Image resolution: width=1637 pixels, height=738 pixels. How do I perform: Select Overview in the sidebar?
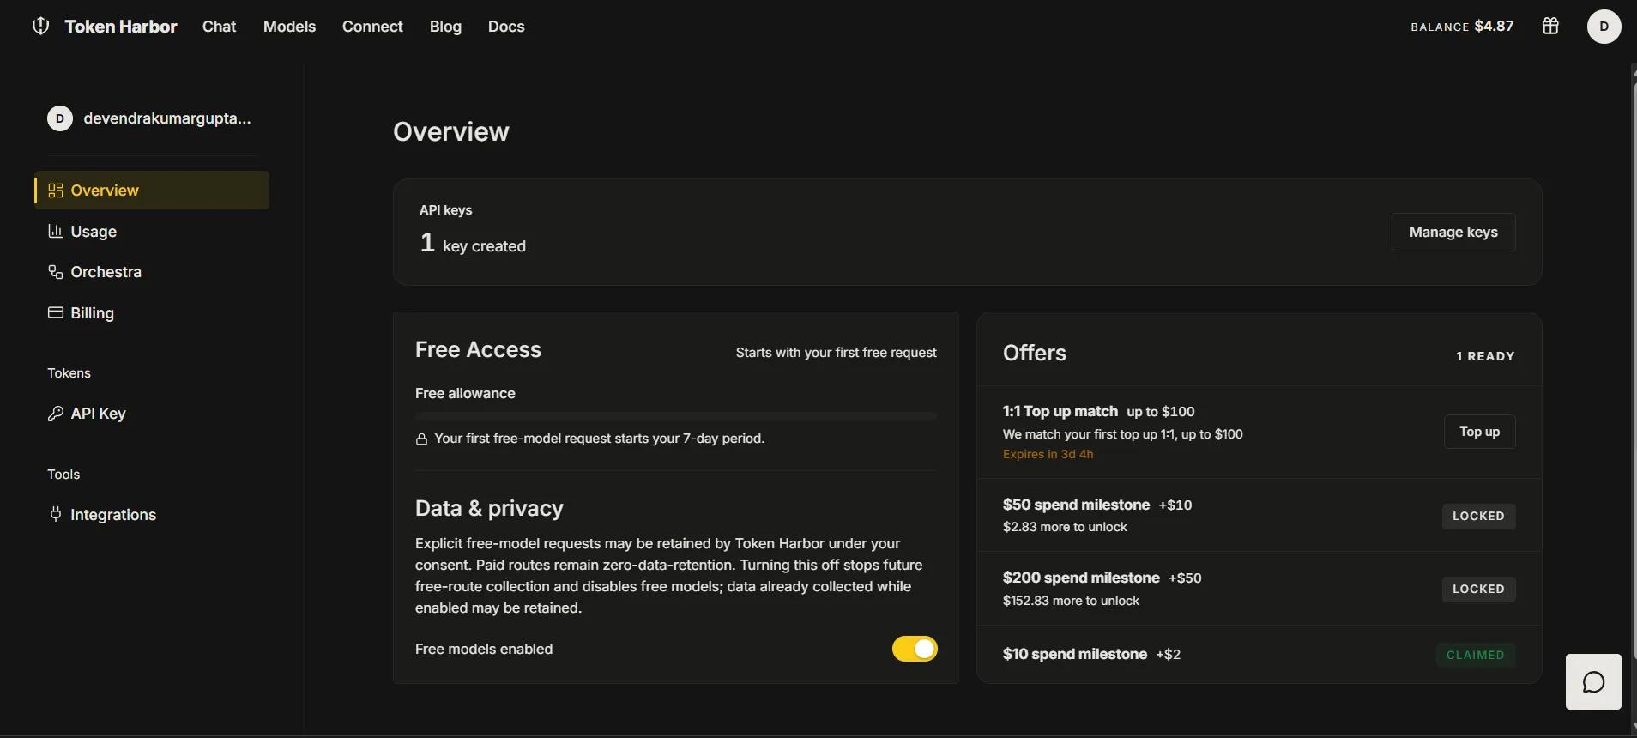152,191
